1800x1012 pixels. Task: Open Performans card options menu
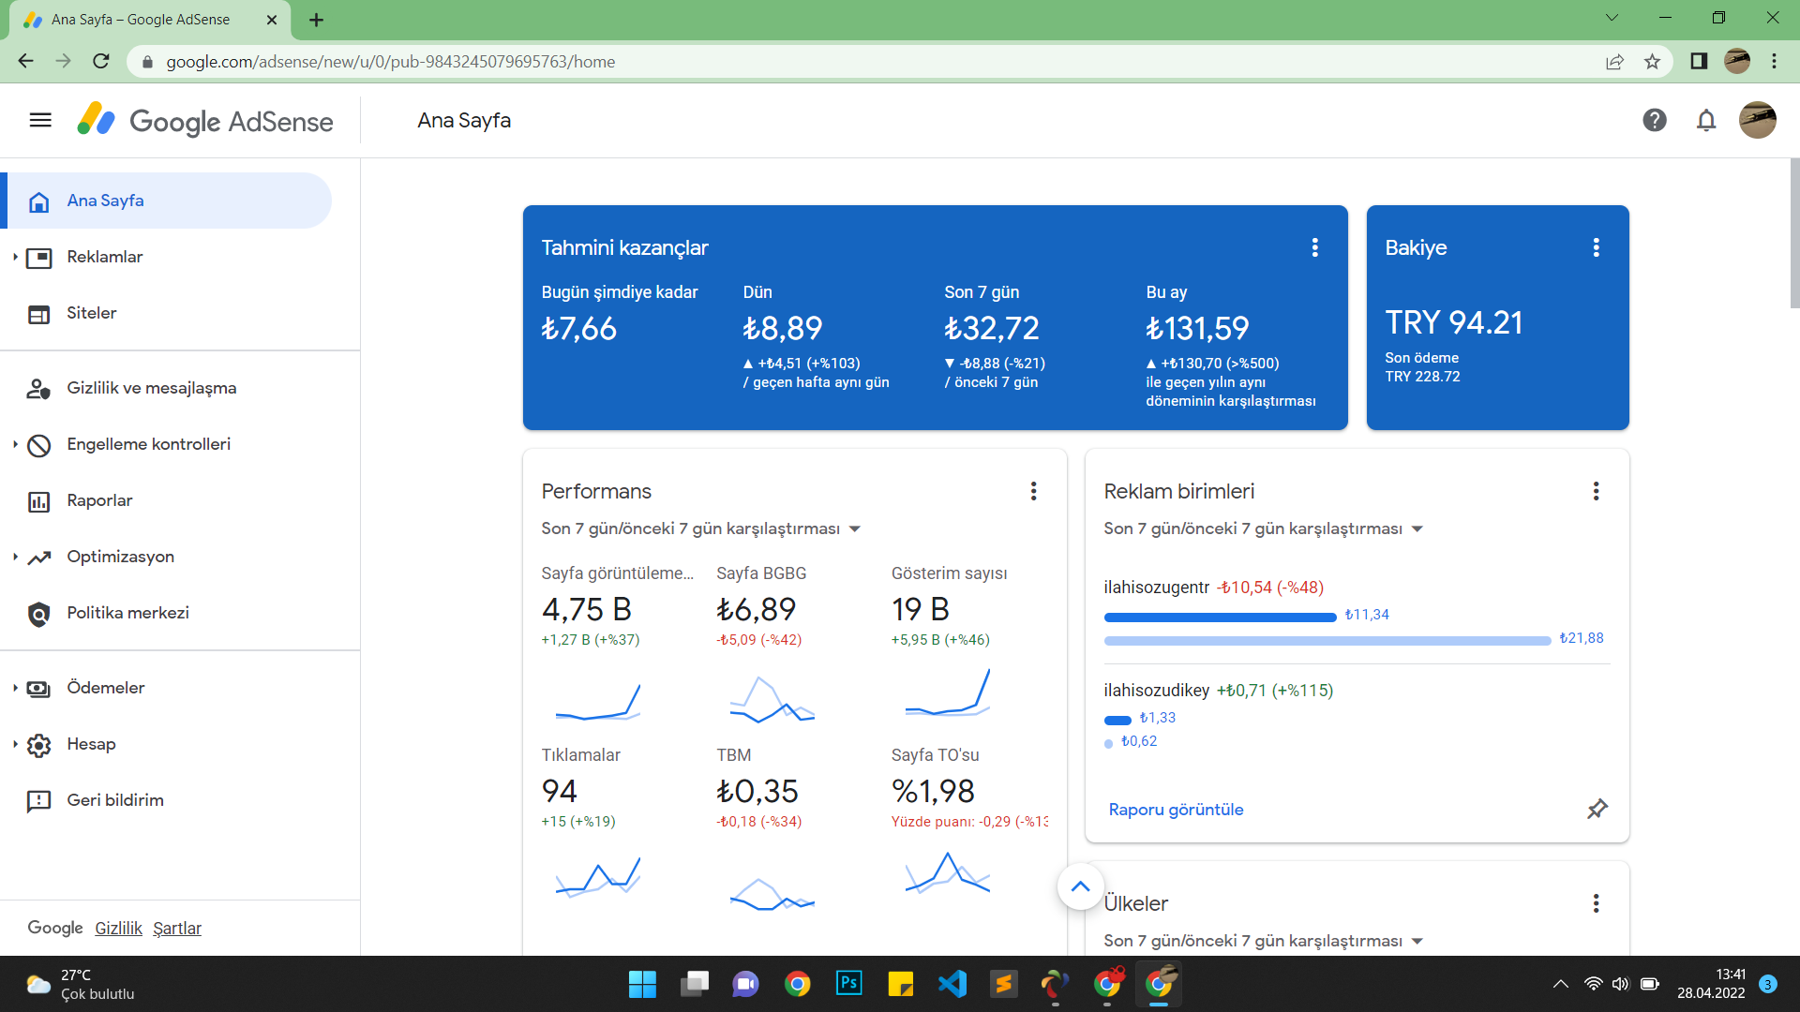(x=1034, y=491)
